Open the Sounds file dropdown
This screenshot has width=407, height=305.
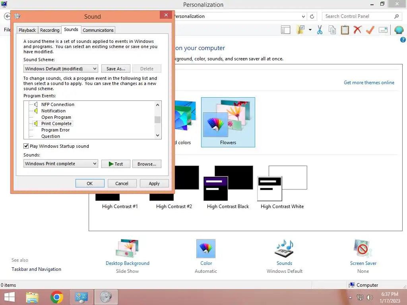61,164
